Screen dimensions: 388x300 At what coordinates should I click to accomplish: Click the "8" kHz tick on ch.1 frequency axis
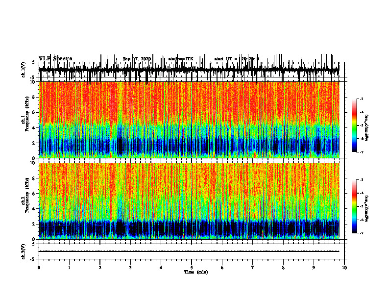pyautogui.click(x=34, y=97)
